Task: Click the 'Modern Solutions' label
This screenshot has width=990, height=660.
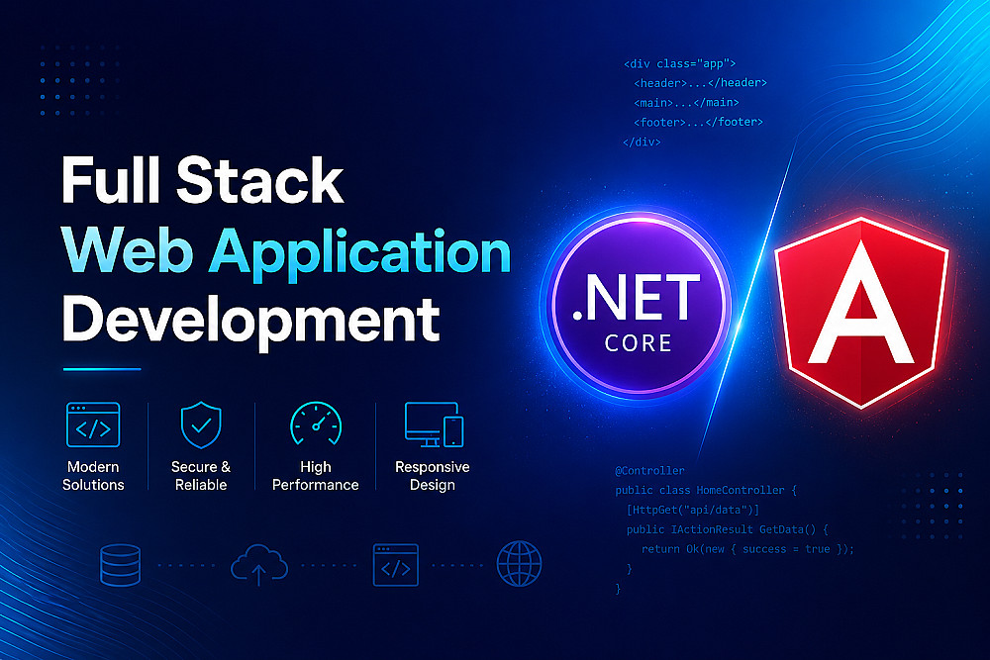Action: click(x=93, y=476)
